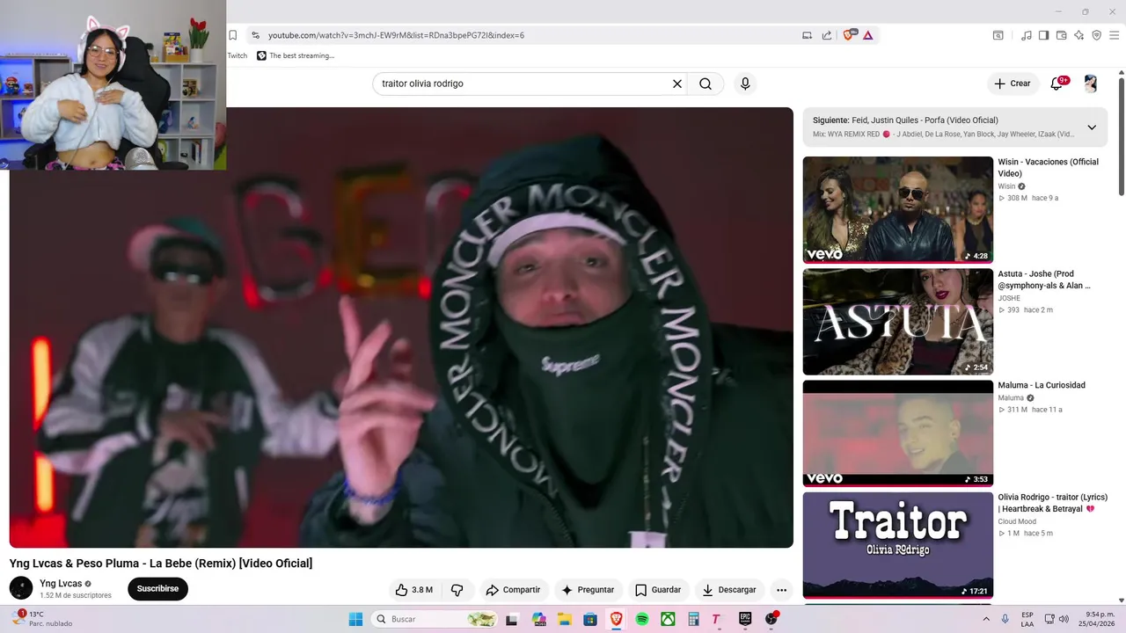Click the JOSHE channel name
Viewport: 1126px width, 633px height.
(x=1009, y=299)
